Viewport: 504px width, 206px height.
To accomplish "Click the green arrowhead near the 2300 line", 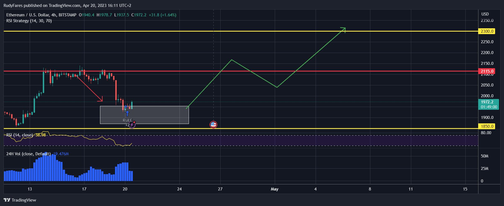I will click(344, 29).
